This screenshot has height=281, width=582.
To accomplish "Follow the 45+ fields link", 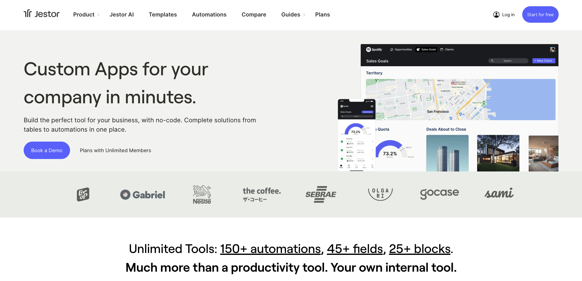I will pyautogui.click(x=355, y=249).
